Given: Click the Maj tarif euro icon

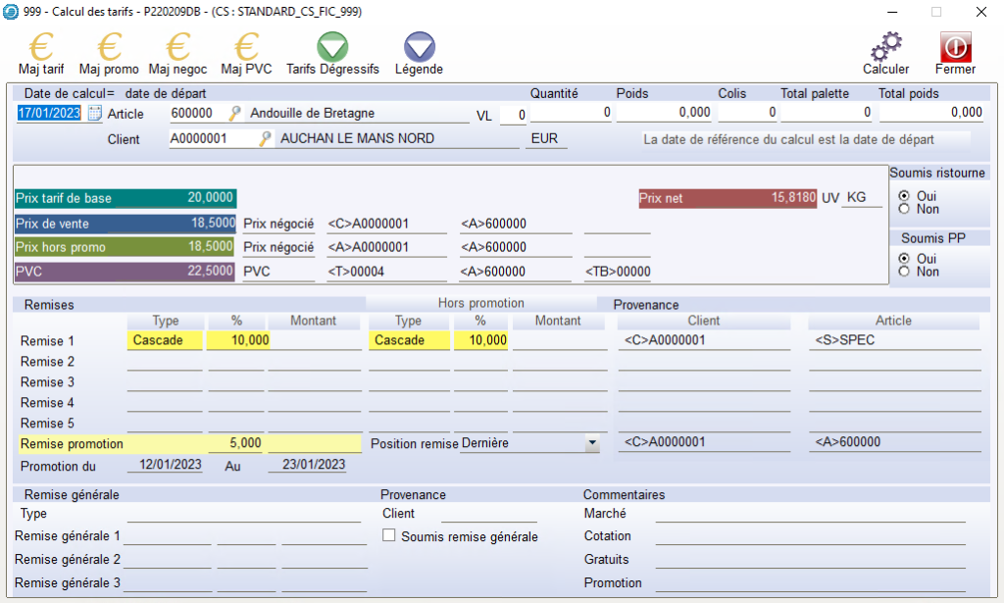Looking at the screenshot, I should [41, 47].
